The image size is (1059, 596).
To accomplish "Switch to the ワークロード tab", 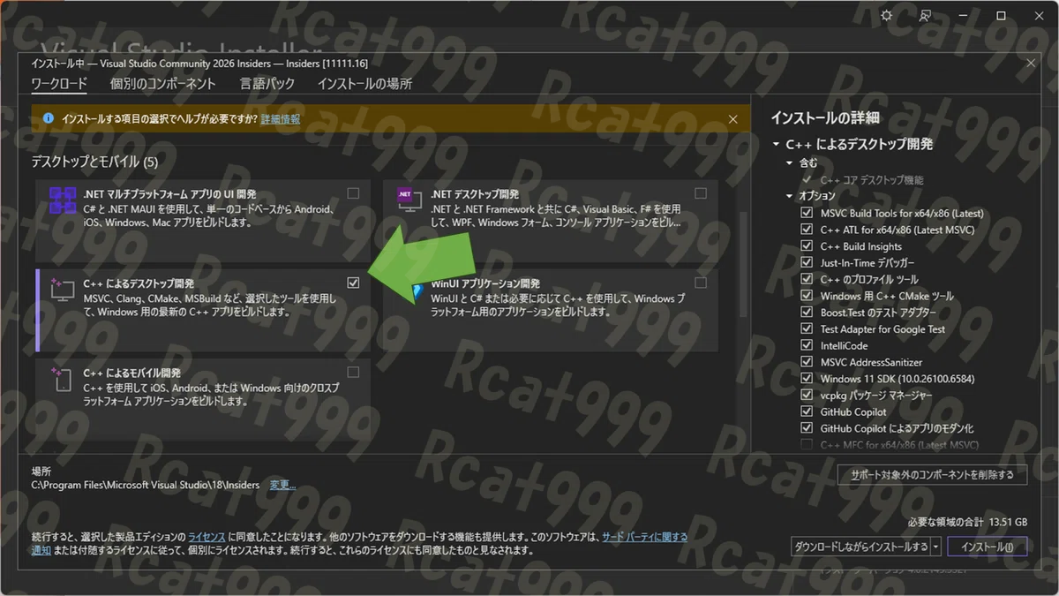I will [59, 84].
